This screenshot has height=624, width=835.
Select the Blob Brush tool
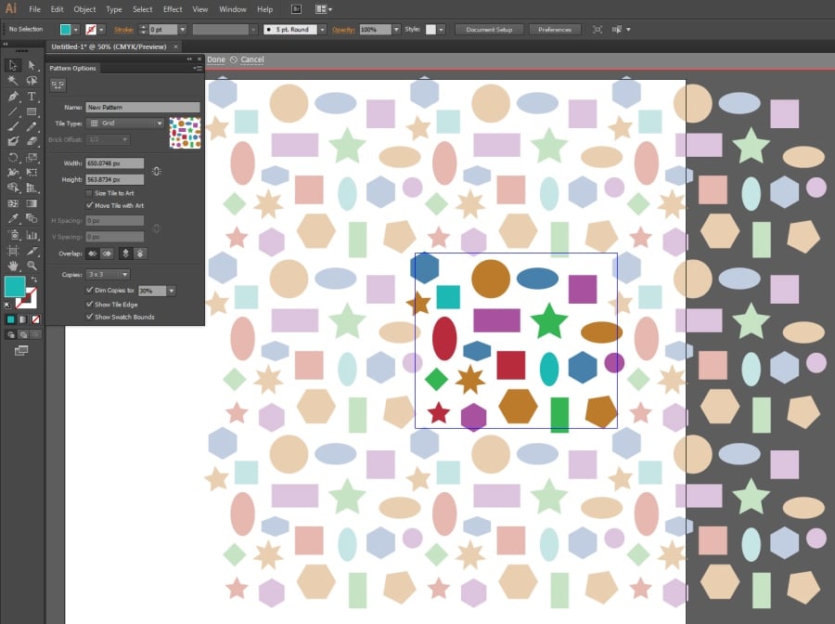[13, 141]
